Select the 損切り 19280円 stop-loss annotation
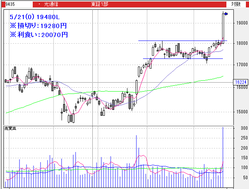Image resolution: width=249 pixels, height=189 pixels. [x=38, y=26]
